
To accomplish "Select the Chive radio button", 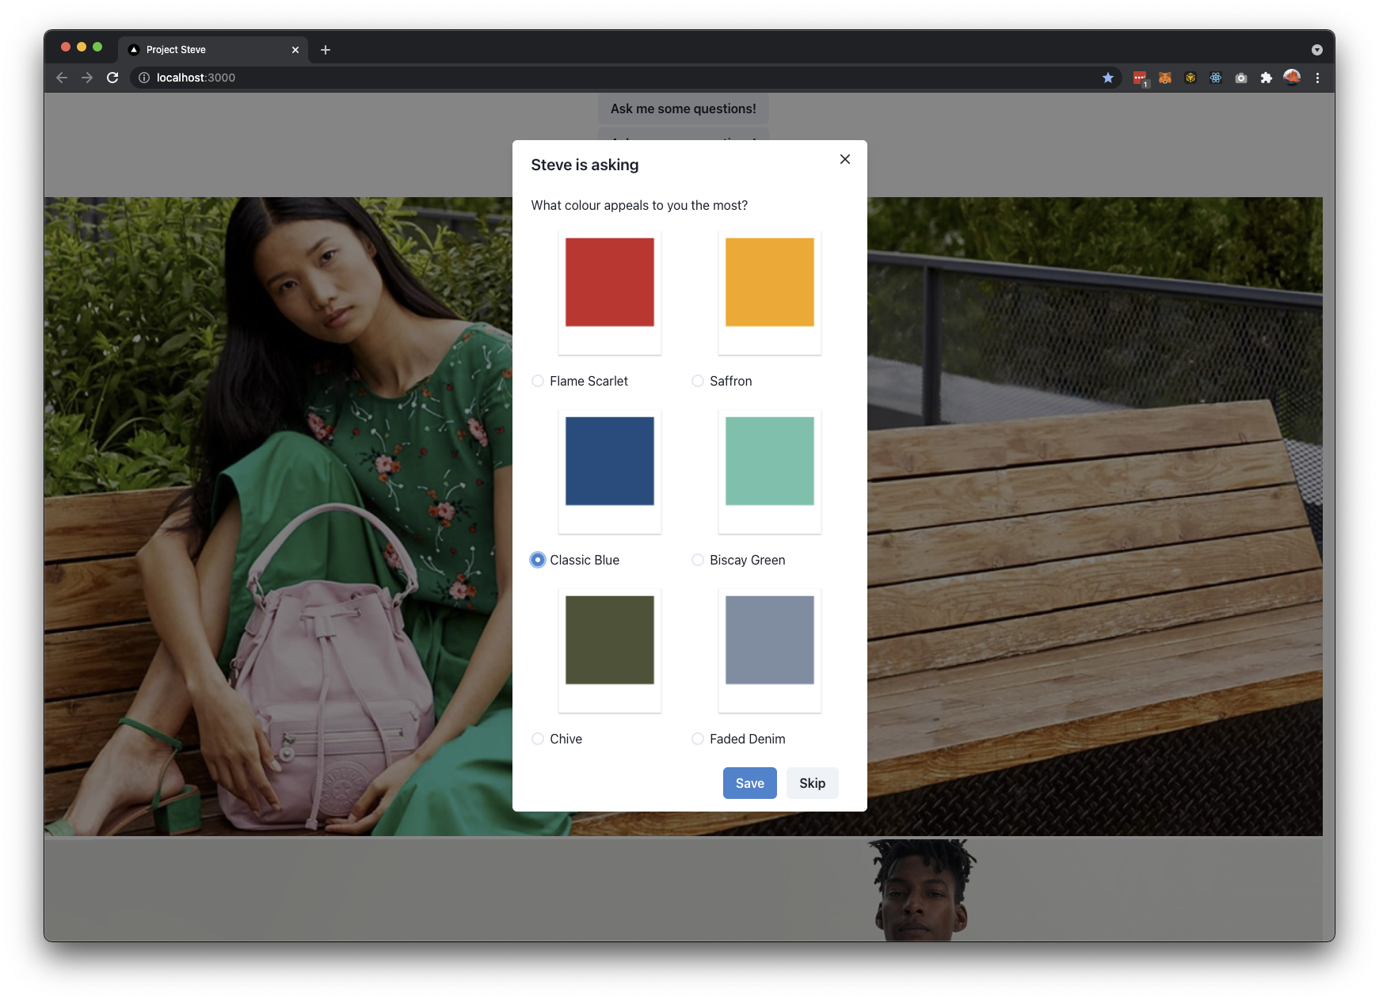I will coord(538,739).
